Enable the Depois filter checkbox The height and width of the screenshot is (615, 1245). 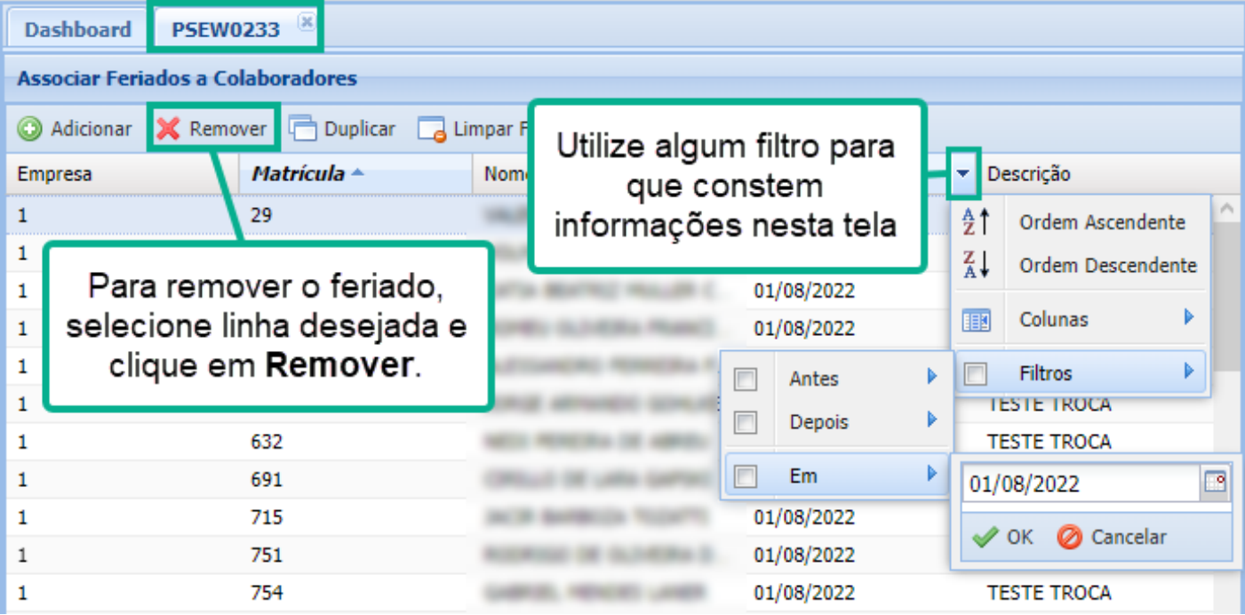(746, 422)
